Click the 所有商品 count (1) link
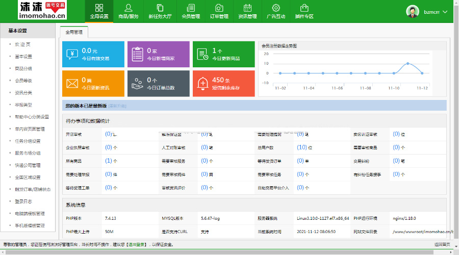The height and width of the screenshot is (255, 459). (108, 161)
